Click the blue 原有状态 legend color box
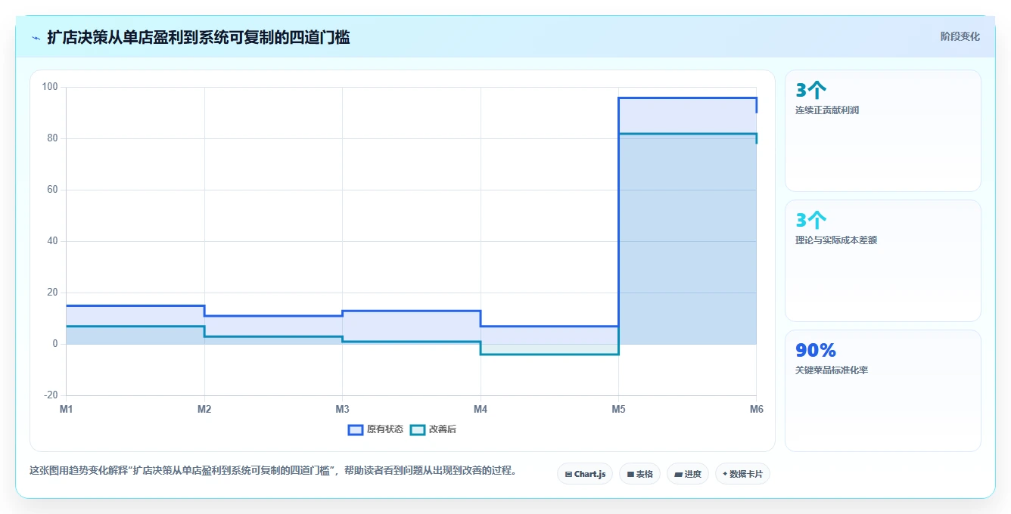This screenshot has height=514, width=1011. point(356,429)
